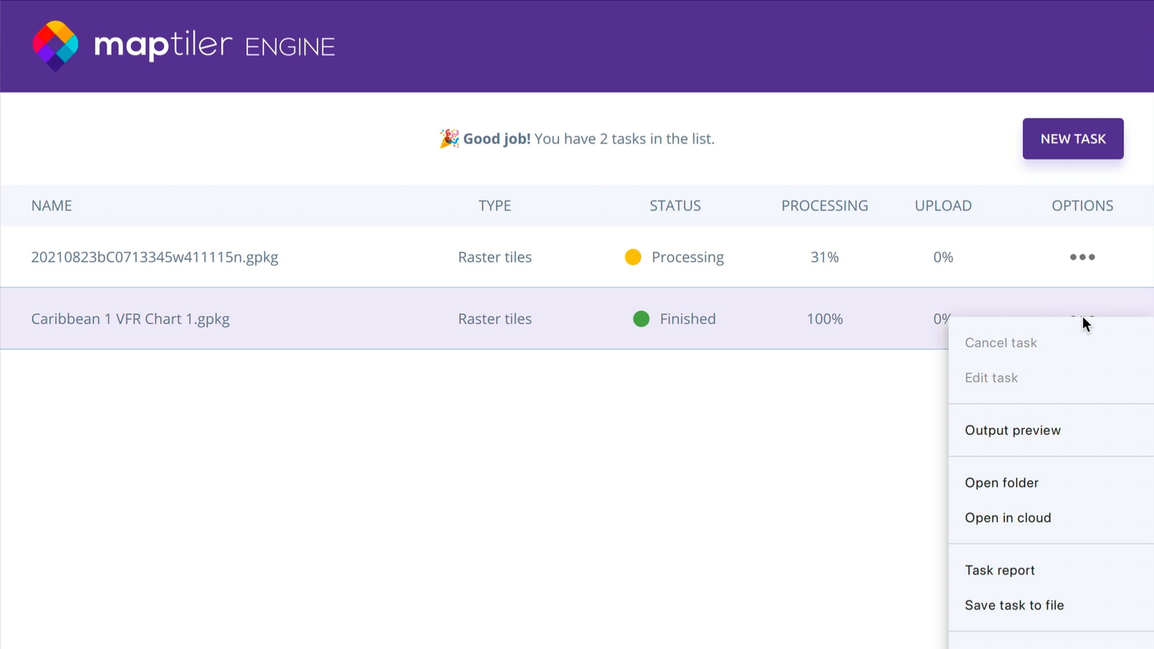Image resolution: width=1154 pixels, height=649 pixels.
Task: Click Raster tiles in the Caribbean row
Action: click(495, 319)
